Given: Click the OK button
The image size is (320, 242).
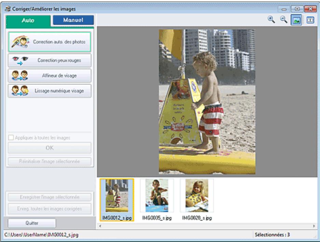Looking at the screenshot, I should tap(50, 148).
